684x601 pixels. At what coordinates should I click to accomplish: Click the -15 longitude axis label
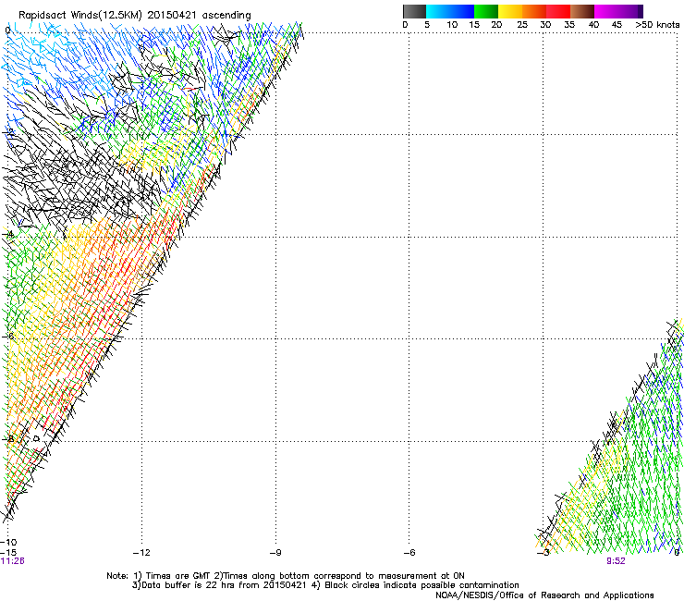8,552
